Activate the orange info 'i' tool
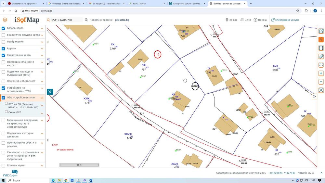Viewport: 325px width, 183px height. (321, 39)
